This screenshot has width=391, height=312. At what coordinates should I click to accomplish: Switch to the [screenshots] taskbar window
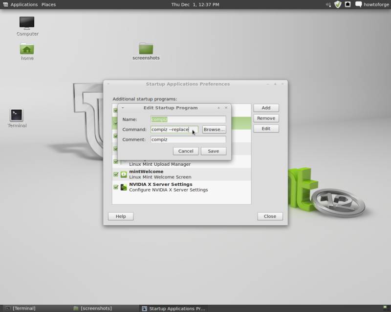tap(105, 308)
